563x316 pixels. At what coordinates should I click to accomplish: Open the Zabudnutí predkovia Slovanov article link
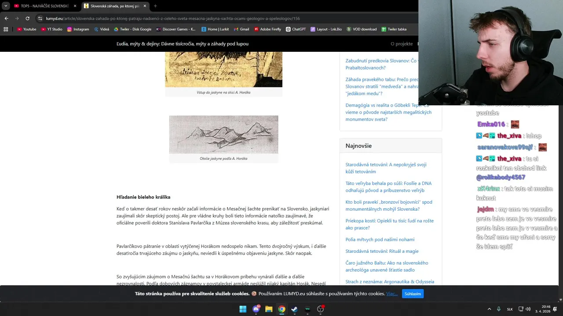tap(381, 64)
